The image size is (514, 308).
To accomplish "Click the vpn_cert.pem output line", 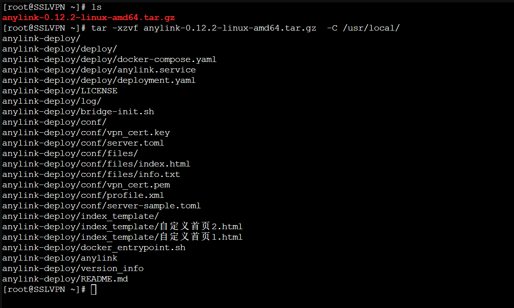I will 86,185.
